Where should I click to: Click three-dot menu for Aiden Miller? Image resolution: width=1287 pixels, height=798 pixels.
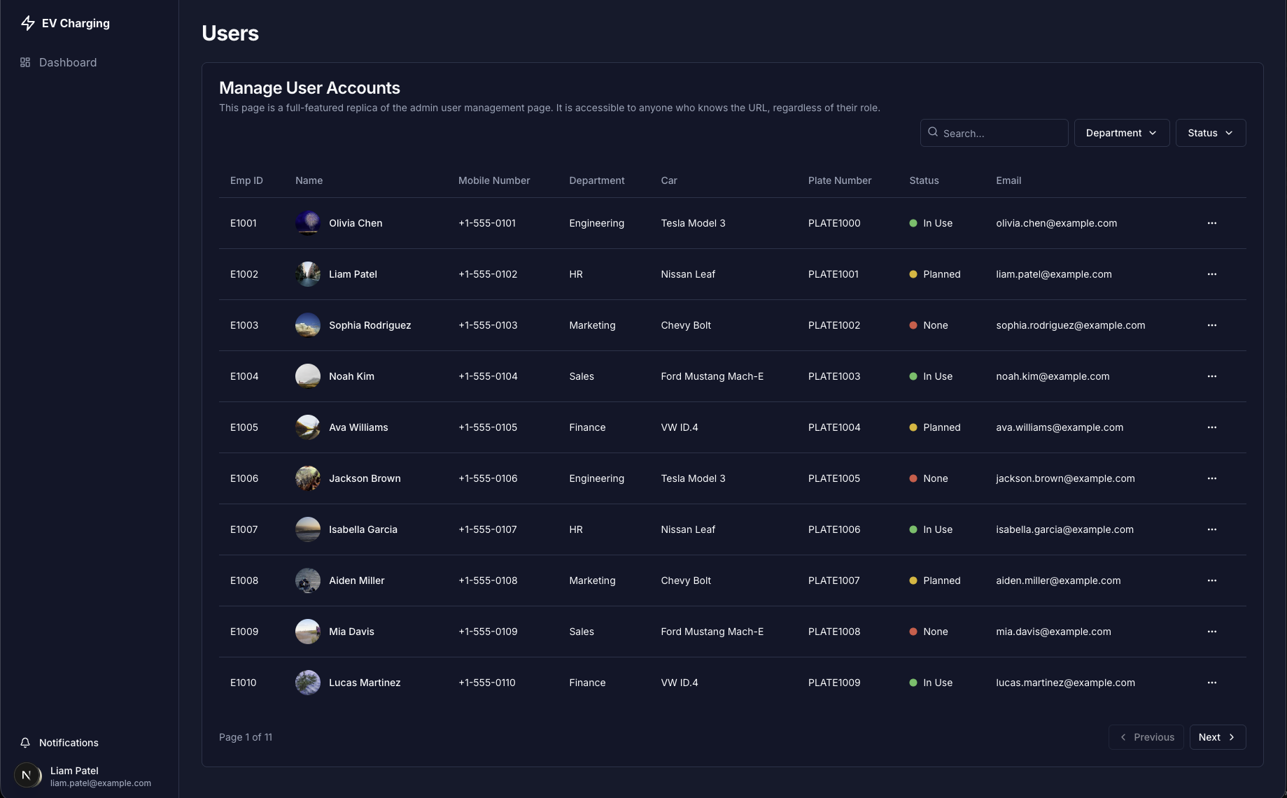click(x=1211, y=580)
